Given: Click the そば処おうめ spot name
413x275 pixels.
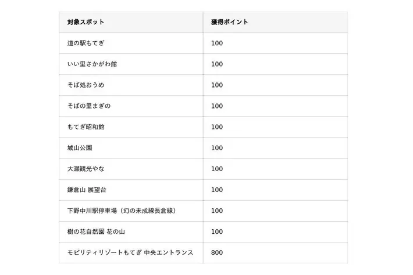Looking at the screenshot, I should pyautogui.click(x=86, y=85).
